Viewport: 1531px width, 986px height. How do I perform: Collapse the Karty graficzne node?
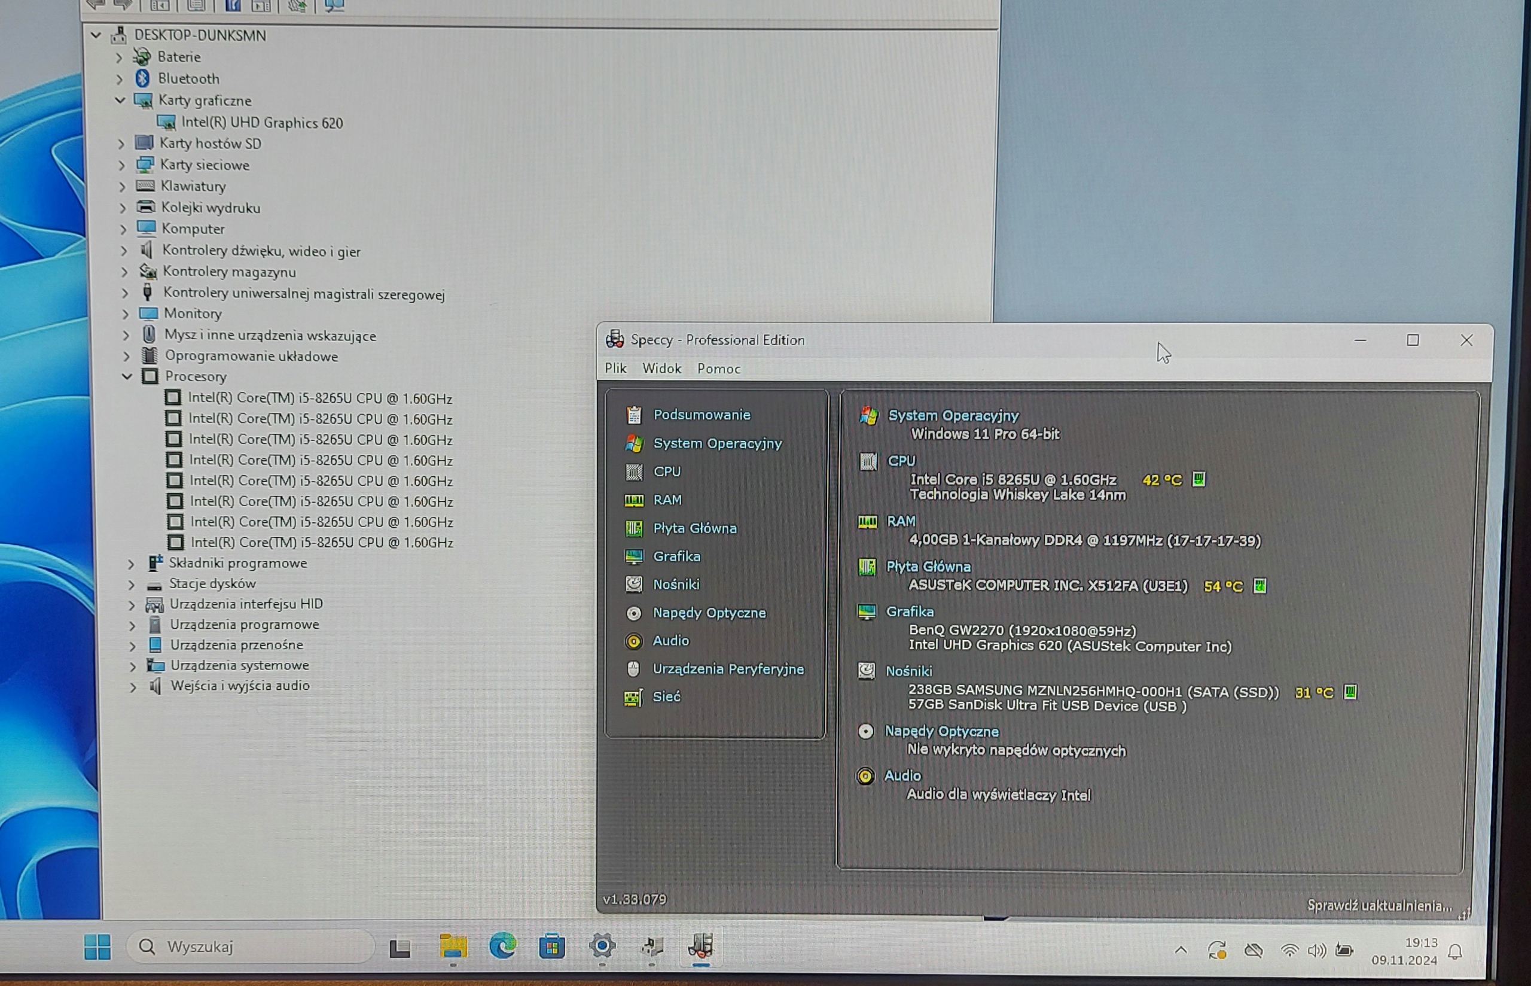point(120,101)
